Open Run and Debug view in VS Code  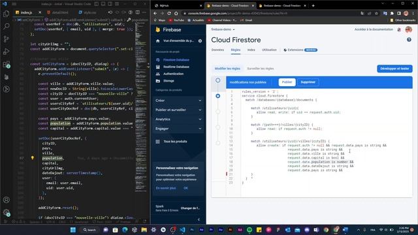pyautogui.click(x=6, y=52)
